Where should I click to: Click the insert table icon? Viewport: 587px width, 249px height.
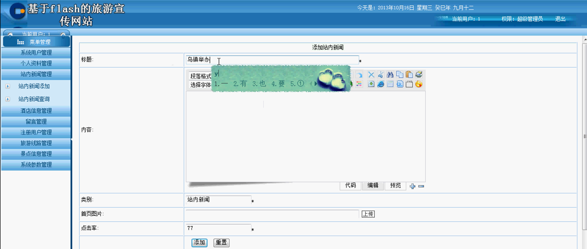tap(390, 84)
